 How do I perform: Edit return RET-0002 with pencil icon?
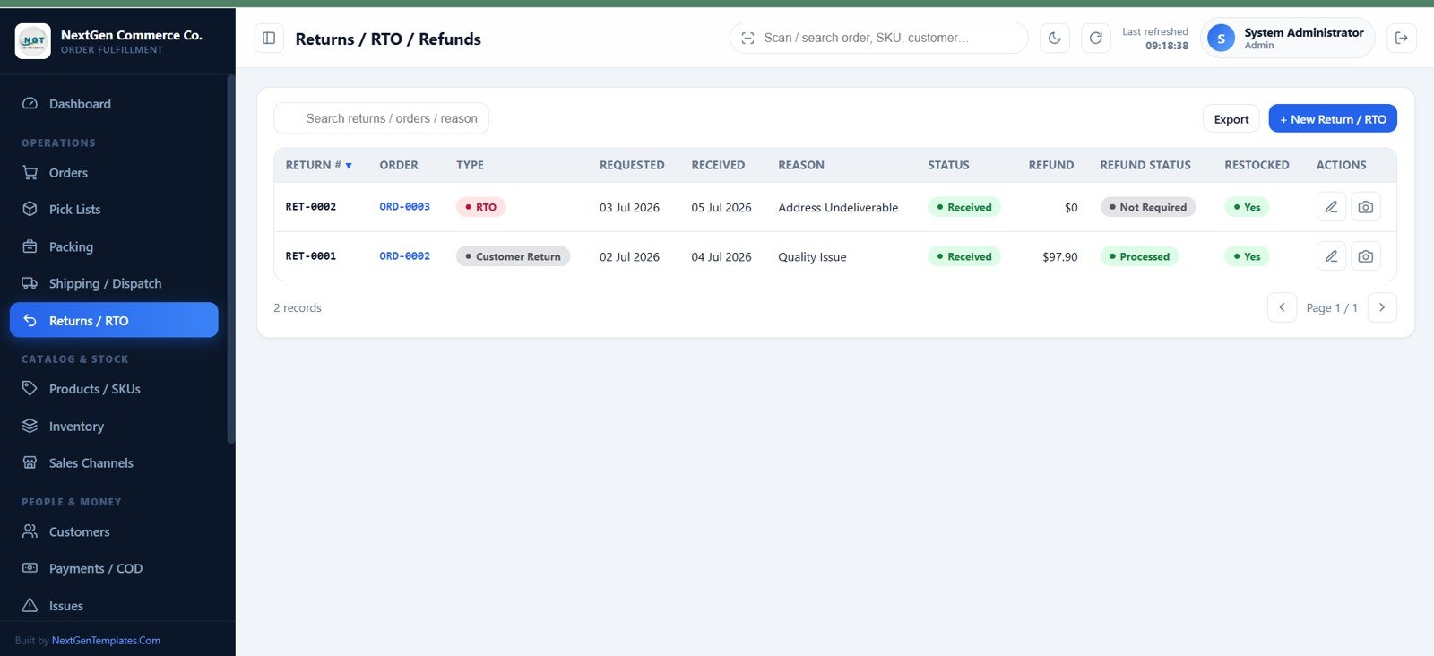point(1331,207)
